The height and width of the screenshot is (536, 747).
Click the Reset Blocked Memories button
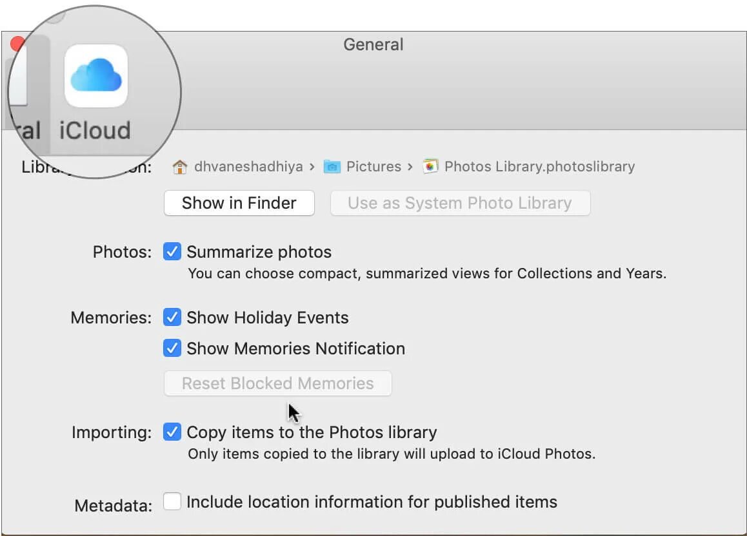coord(277,383)
